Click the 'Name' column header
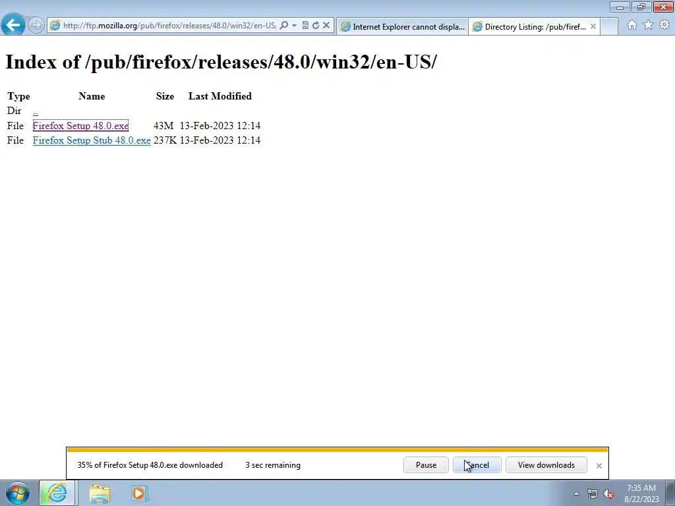Image resolution: width=675 pixels, height=506 pixels. (92, 96)
